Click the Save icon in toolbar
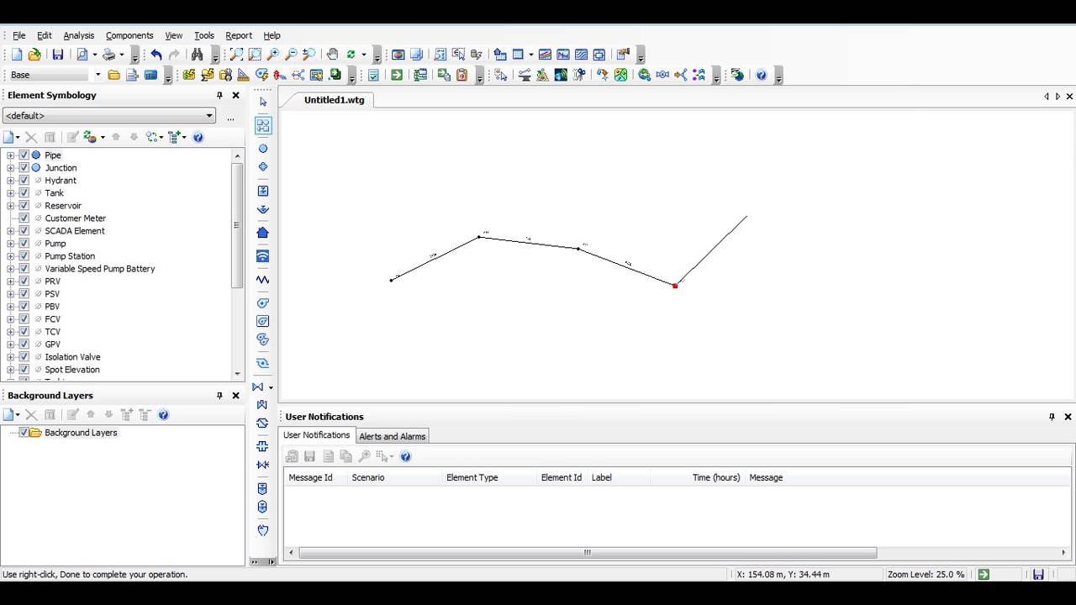 [58, 55]
